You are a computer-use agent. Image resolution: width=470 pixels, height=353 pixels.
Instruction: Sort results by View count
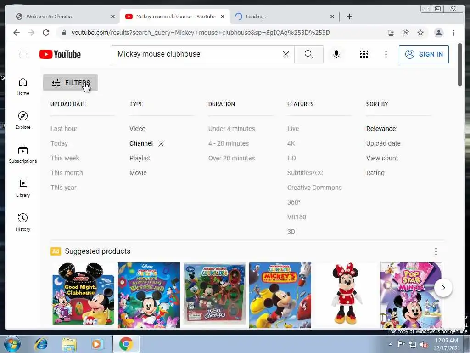pyautogui.click(x=382, y=158)
